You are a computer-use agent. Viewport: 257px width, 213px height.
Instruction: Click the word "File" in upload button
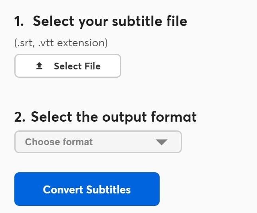click(93, 66)
